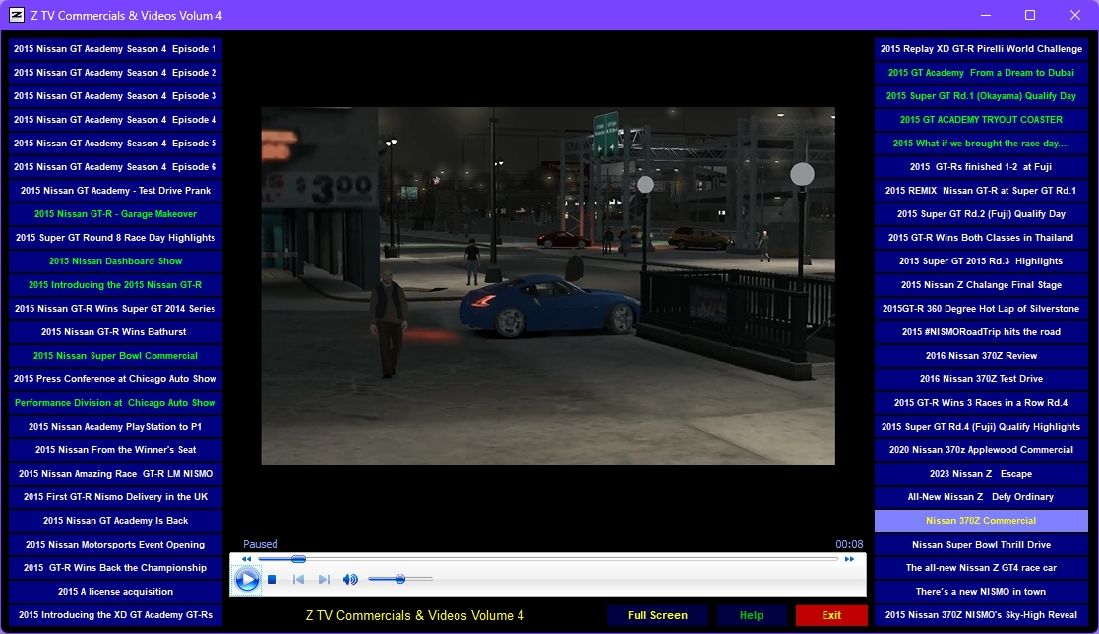The height and width of the screenshot is (634, 1099).
Task: Select First GT-R Nismo Delivery in the UK
Action: click(116, 497)
